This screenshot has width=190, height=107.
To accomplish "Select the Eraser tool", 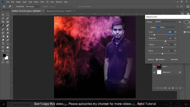I will click(7, 33).
